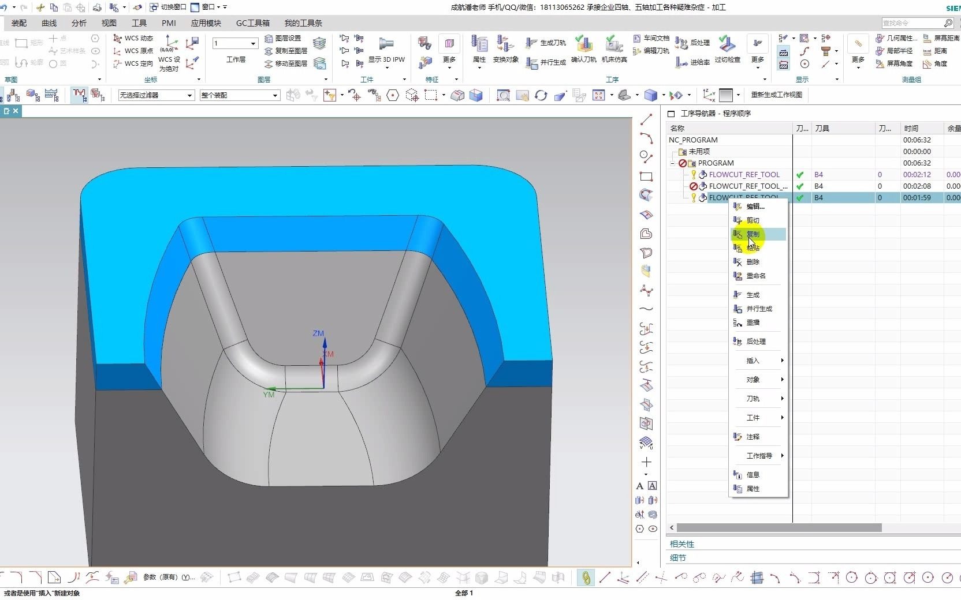Collapse the PROGRAM tree node
961x600 pixels.
672,163
